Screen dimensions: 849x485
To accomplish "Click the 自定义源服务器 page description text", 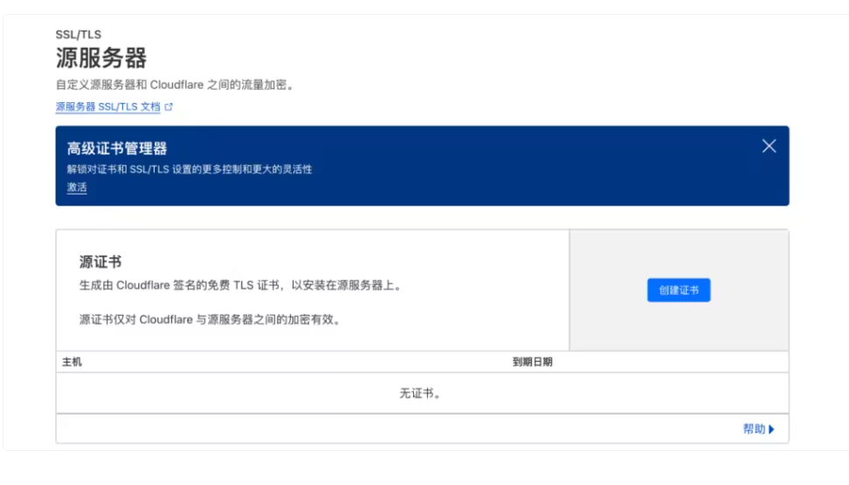I will (x=175, y=85).
